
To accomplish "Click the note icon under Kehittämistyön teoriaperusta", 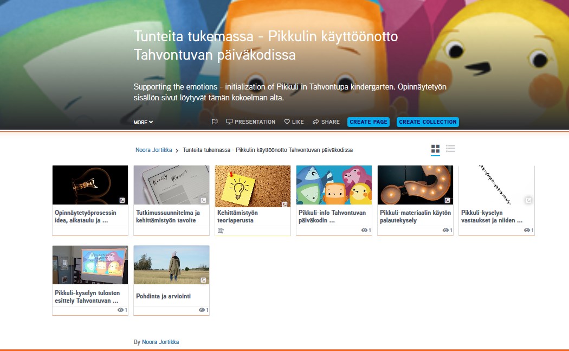I will [x=220, y=231].
